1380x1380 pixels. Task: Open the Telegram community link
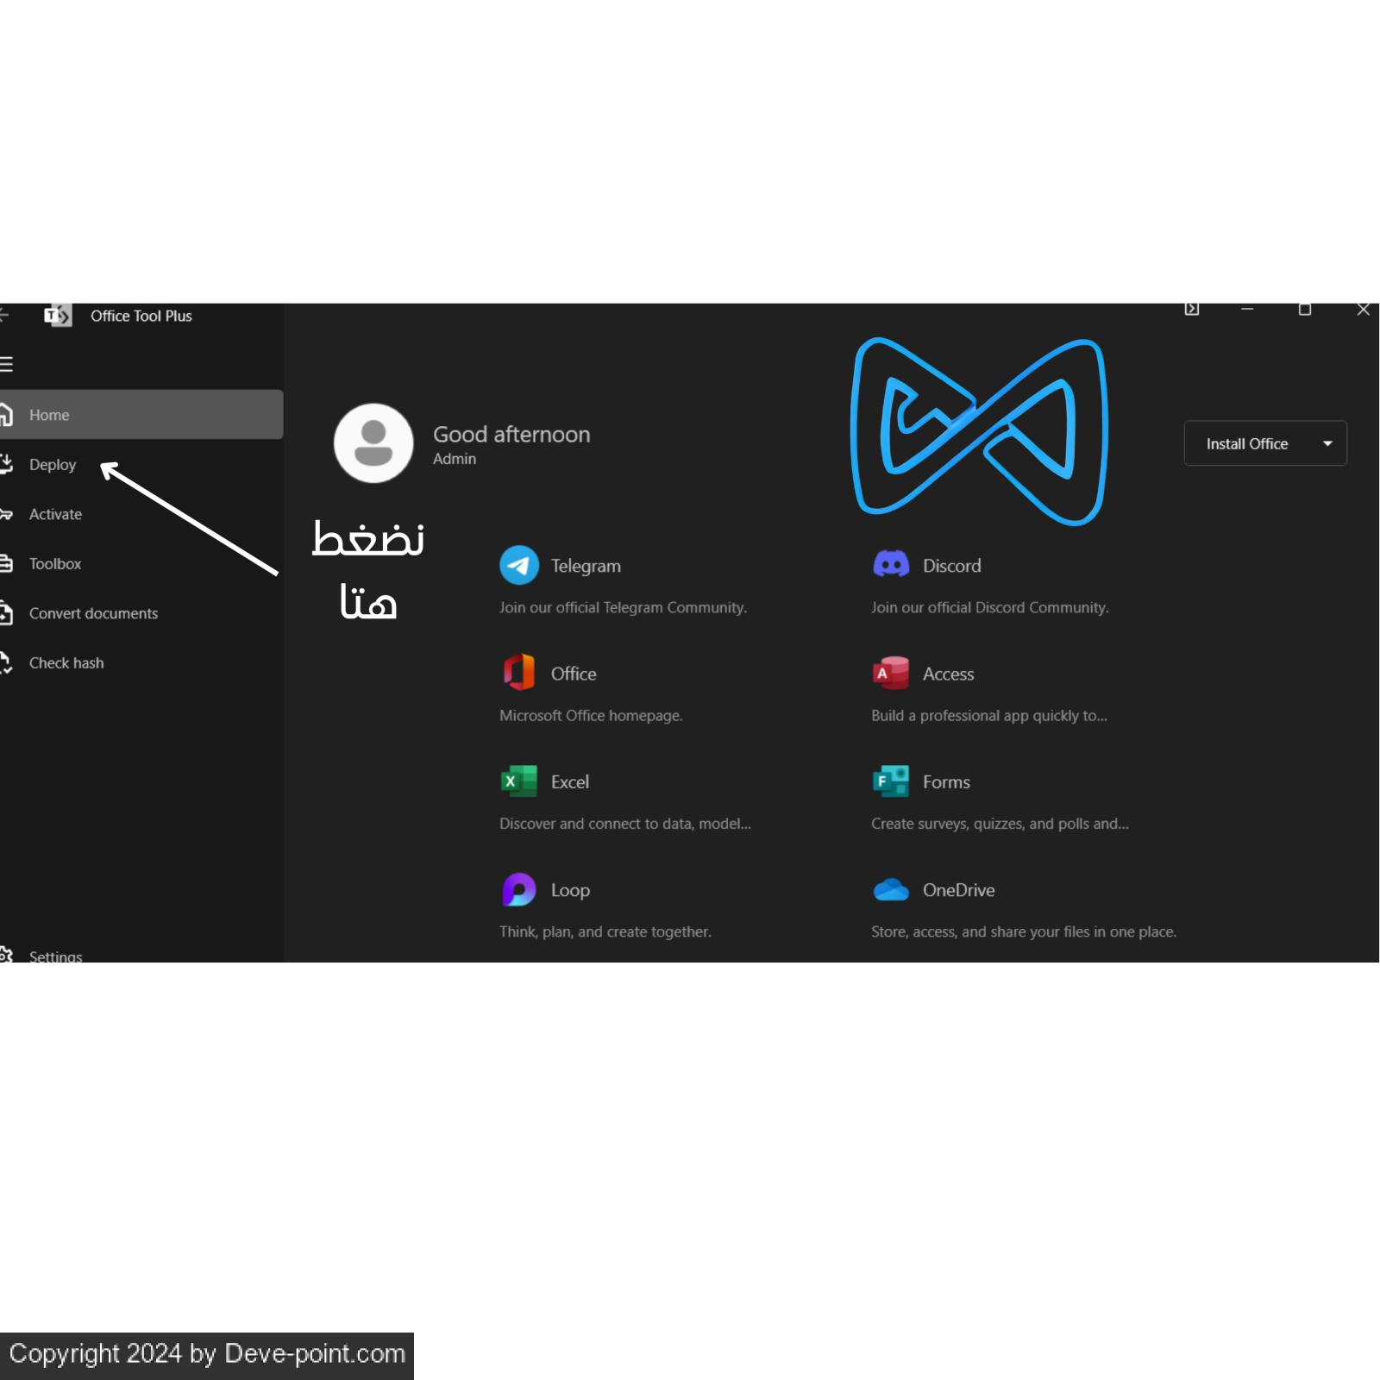[x=586, y=567]
